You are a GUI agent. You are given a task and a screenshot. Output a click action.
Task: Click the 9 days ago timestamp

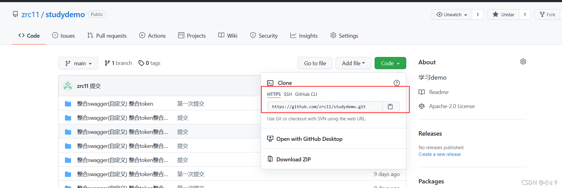pos(387,174)
